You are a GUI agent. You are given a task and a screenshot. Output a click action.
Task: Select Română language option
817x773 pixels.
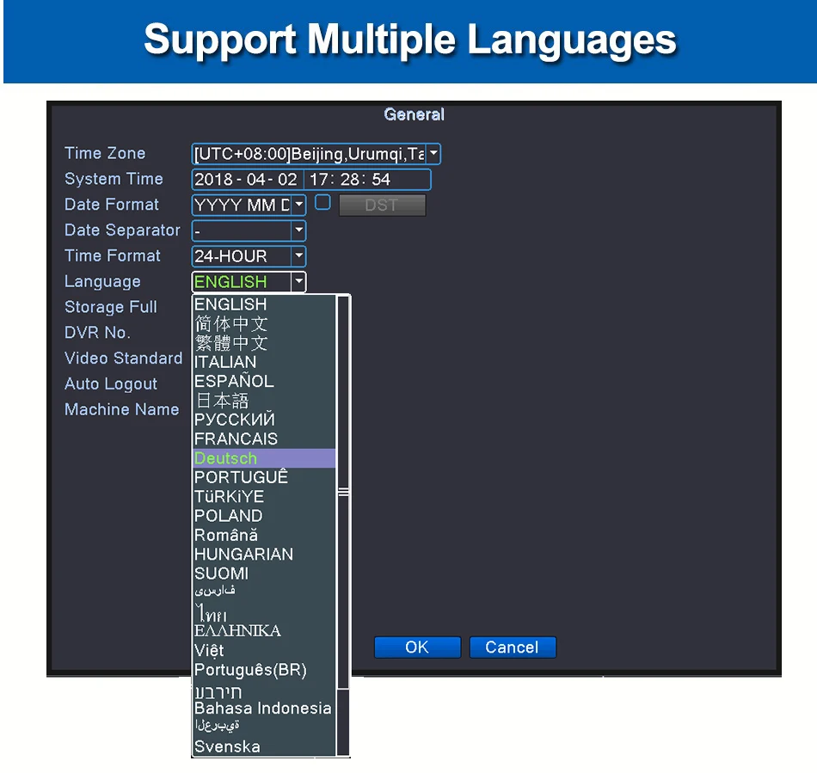[264, 535]
